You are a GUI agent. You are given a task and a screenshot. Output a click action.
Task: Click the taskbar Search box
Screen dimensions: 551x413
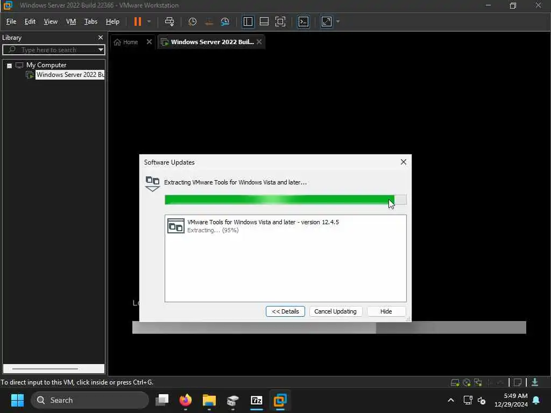(90, 400)
